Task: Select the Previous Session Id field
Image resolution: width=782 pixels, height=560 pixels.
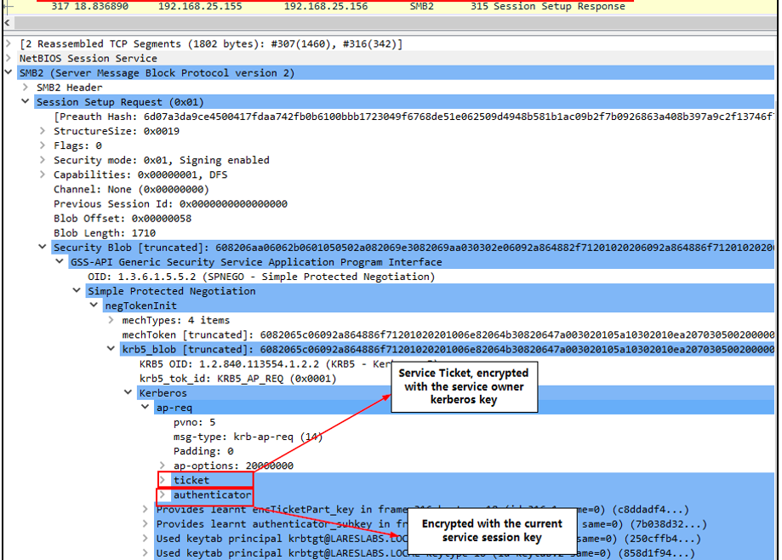Action: pos(170,204)
